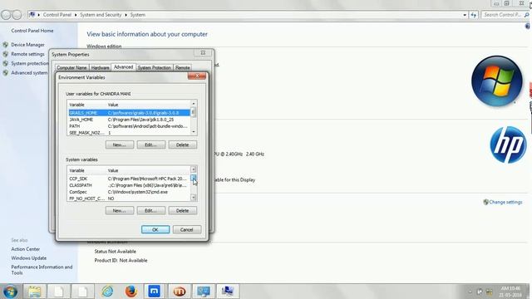
Task: Select the JAVA_HOME user variable row
Action: point(129,120)
